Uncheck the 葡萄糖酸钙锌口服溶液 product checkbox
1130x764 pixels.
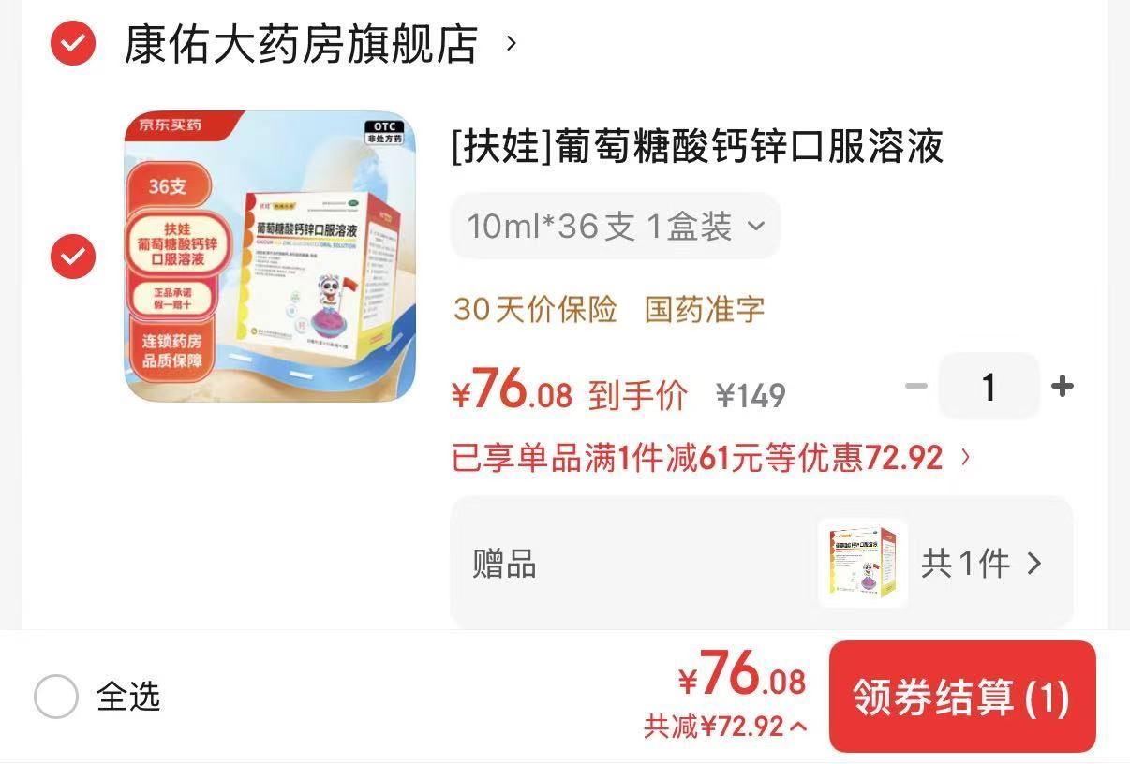click(x=73, y=257)
